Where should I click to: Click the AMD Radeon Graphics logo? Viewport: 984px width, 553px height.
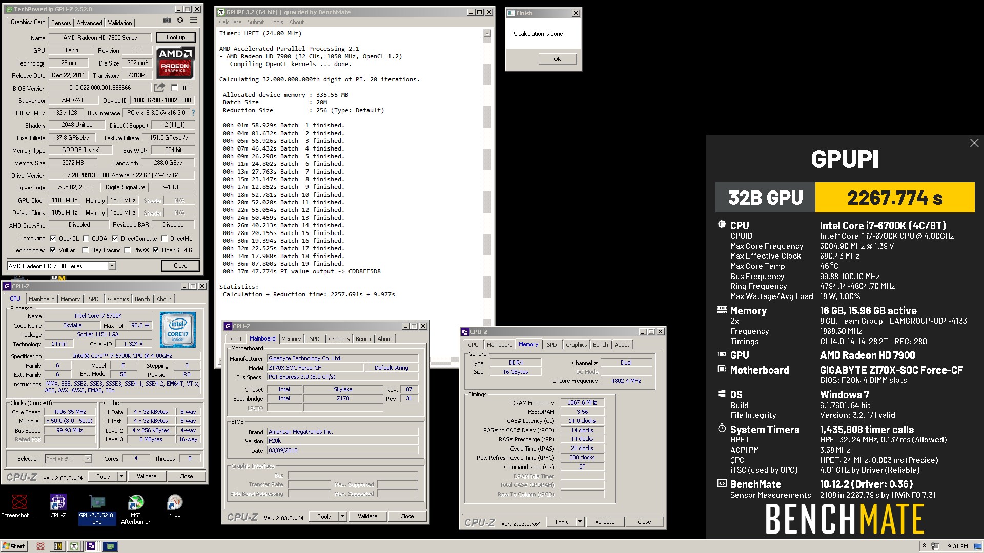pyautogui.click(x=175, y=63)
